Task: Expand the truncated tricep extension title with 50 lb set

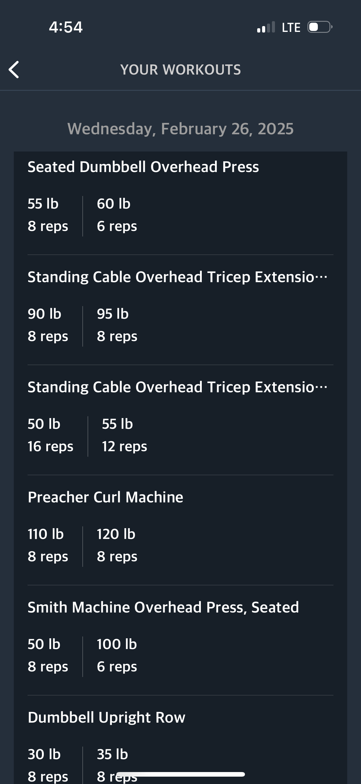Action: coord(178,387)
